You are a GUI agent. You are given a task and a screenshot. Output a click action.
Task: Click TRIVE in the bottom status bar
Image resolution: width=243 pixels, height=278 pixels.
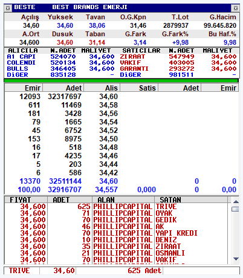(19, 271)
